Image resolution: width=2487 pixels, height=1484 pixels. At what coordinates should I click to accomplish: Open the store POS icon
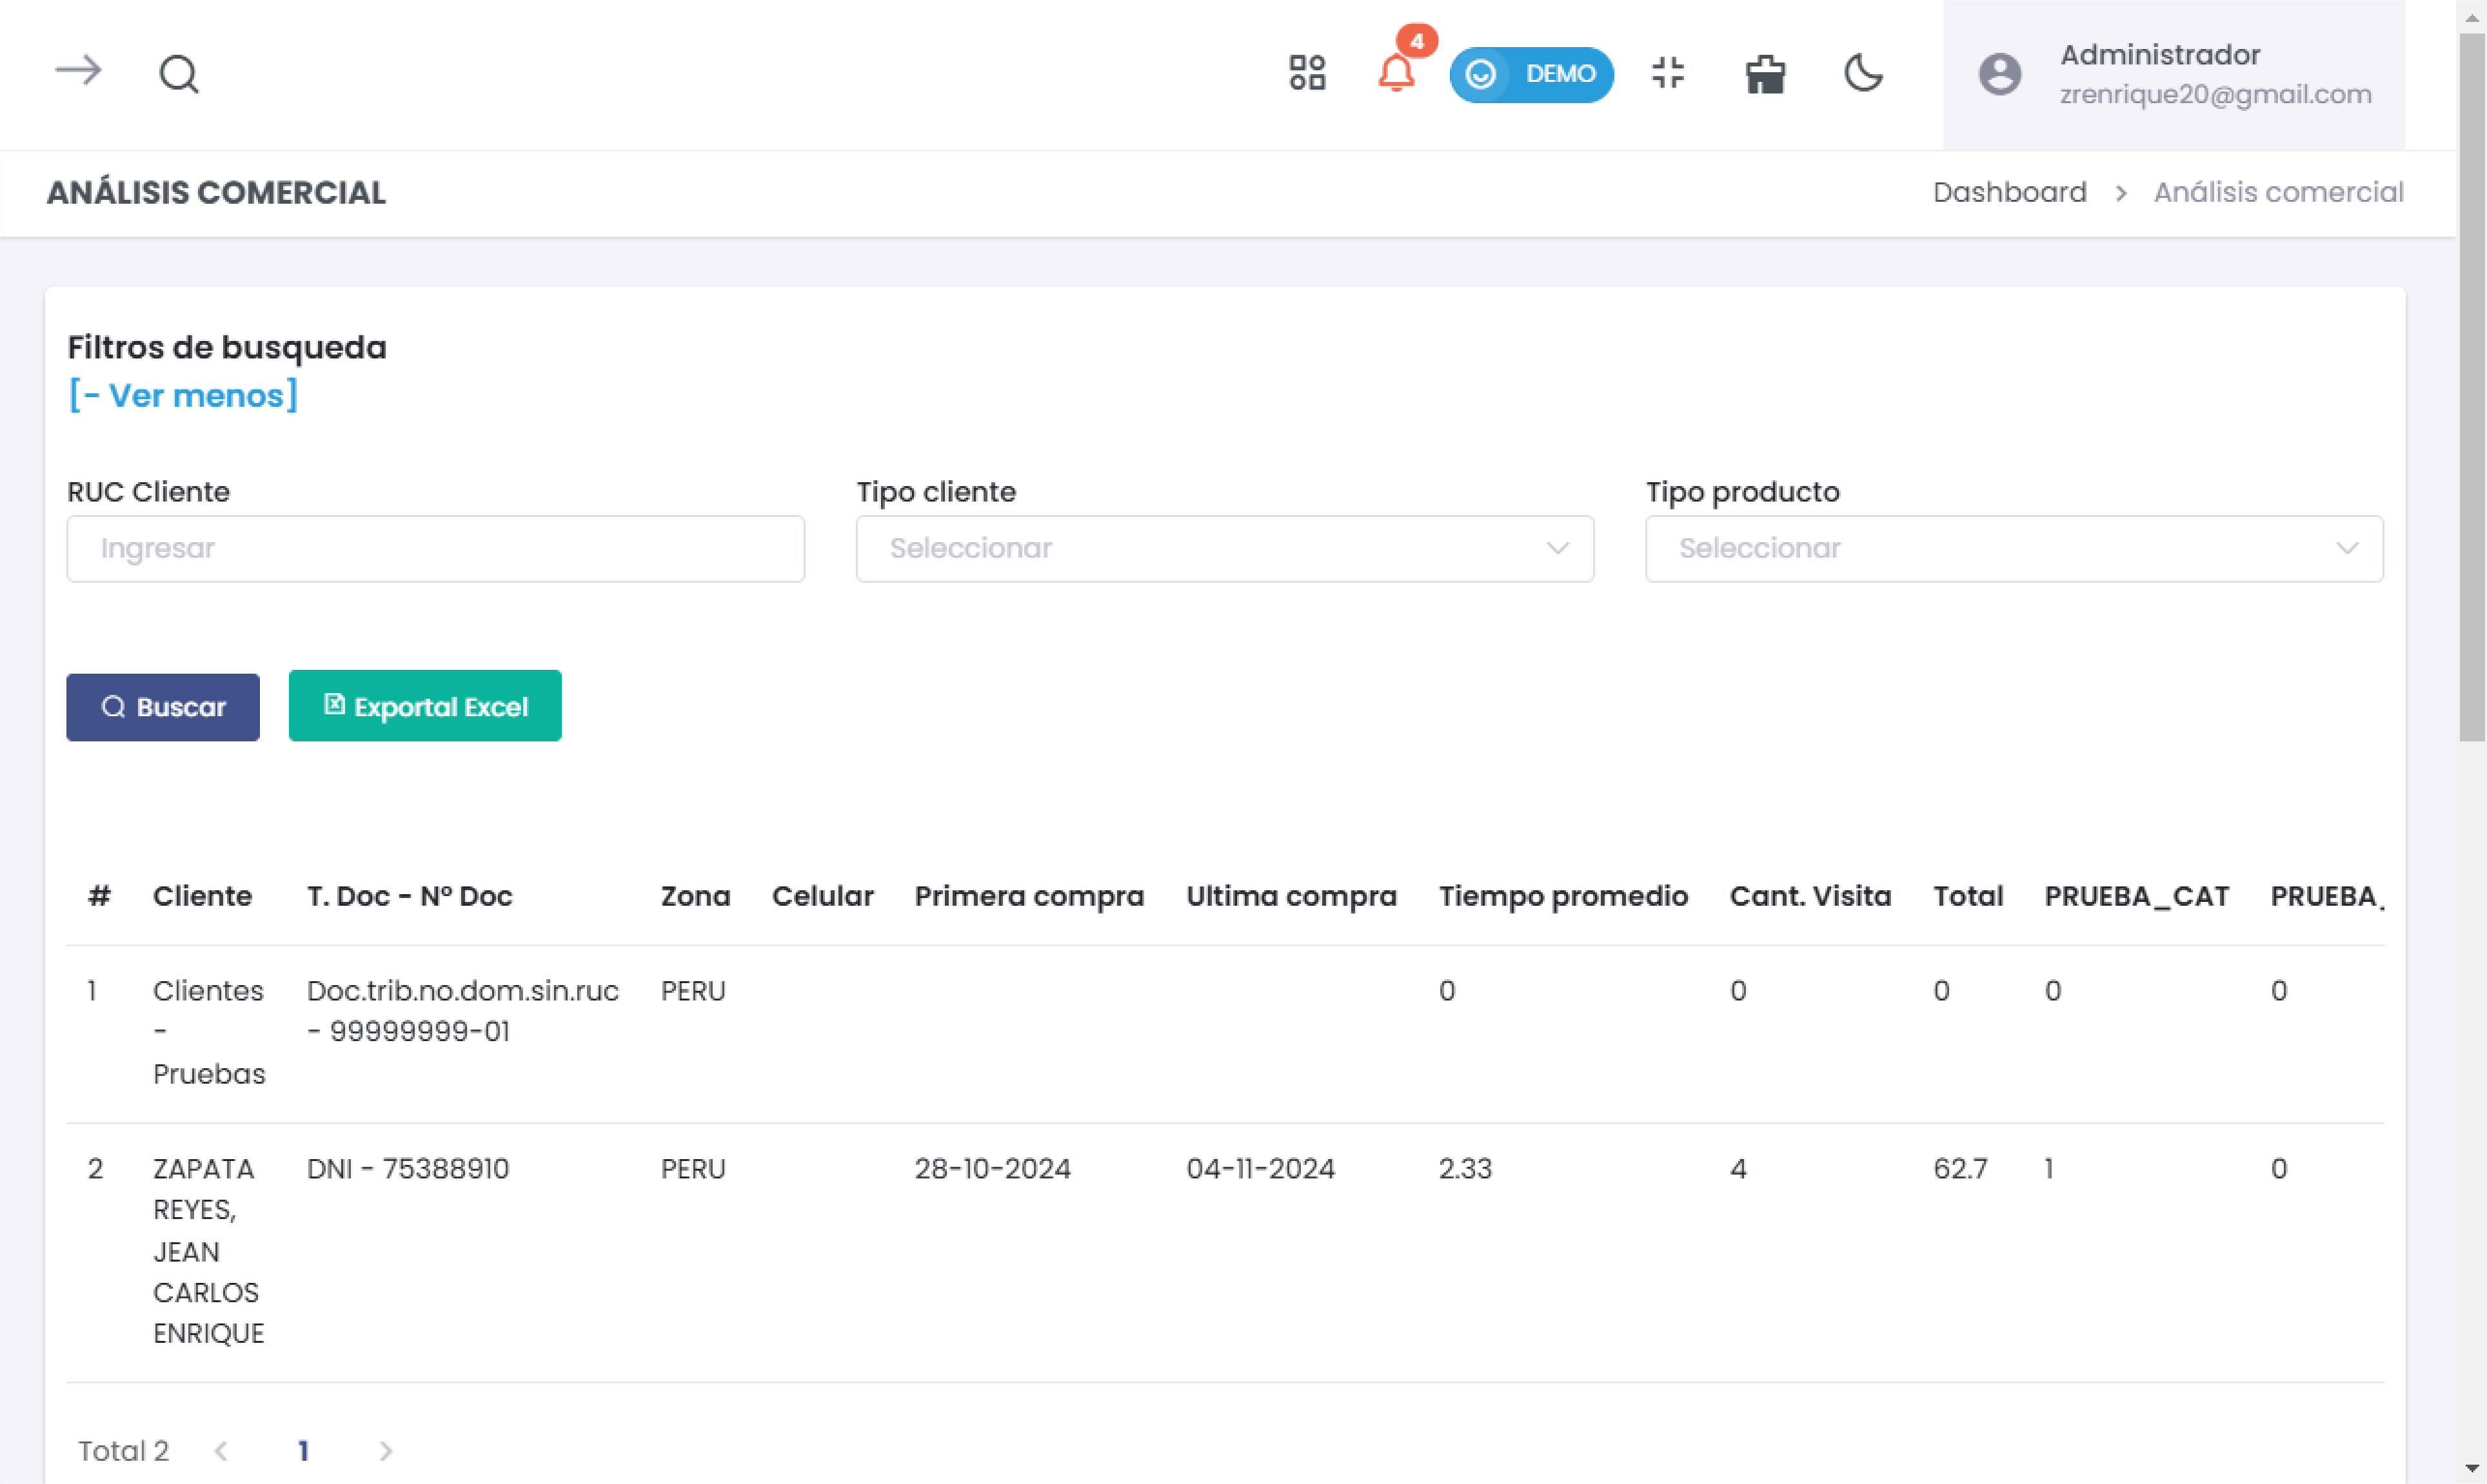(x=1765, y=74)
